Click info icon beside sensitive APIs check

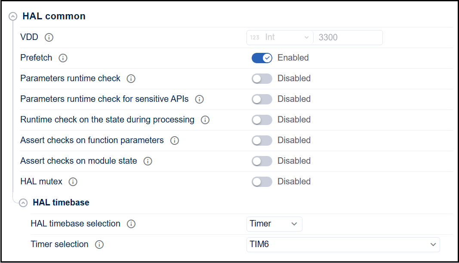click(x=199, y=99)
